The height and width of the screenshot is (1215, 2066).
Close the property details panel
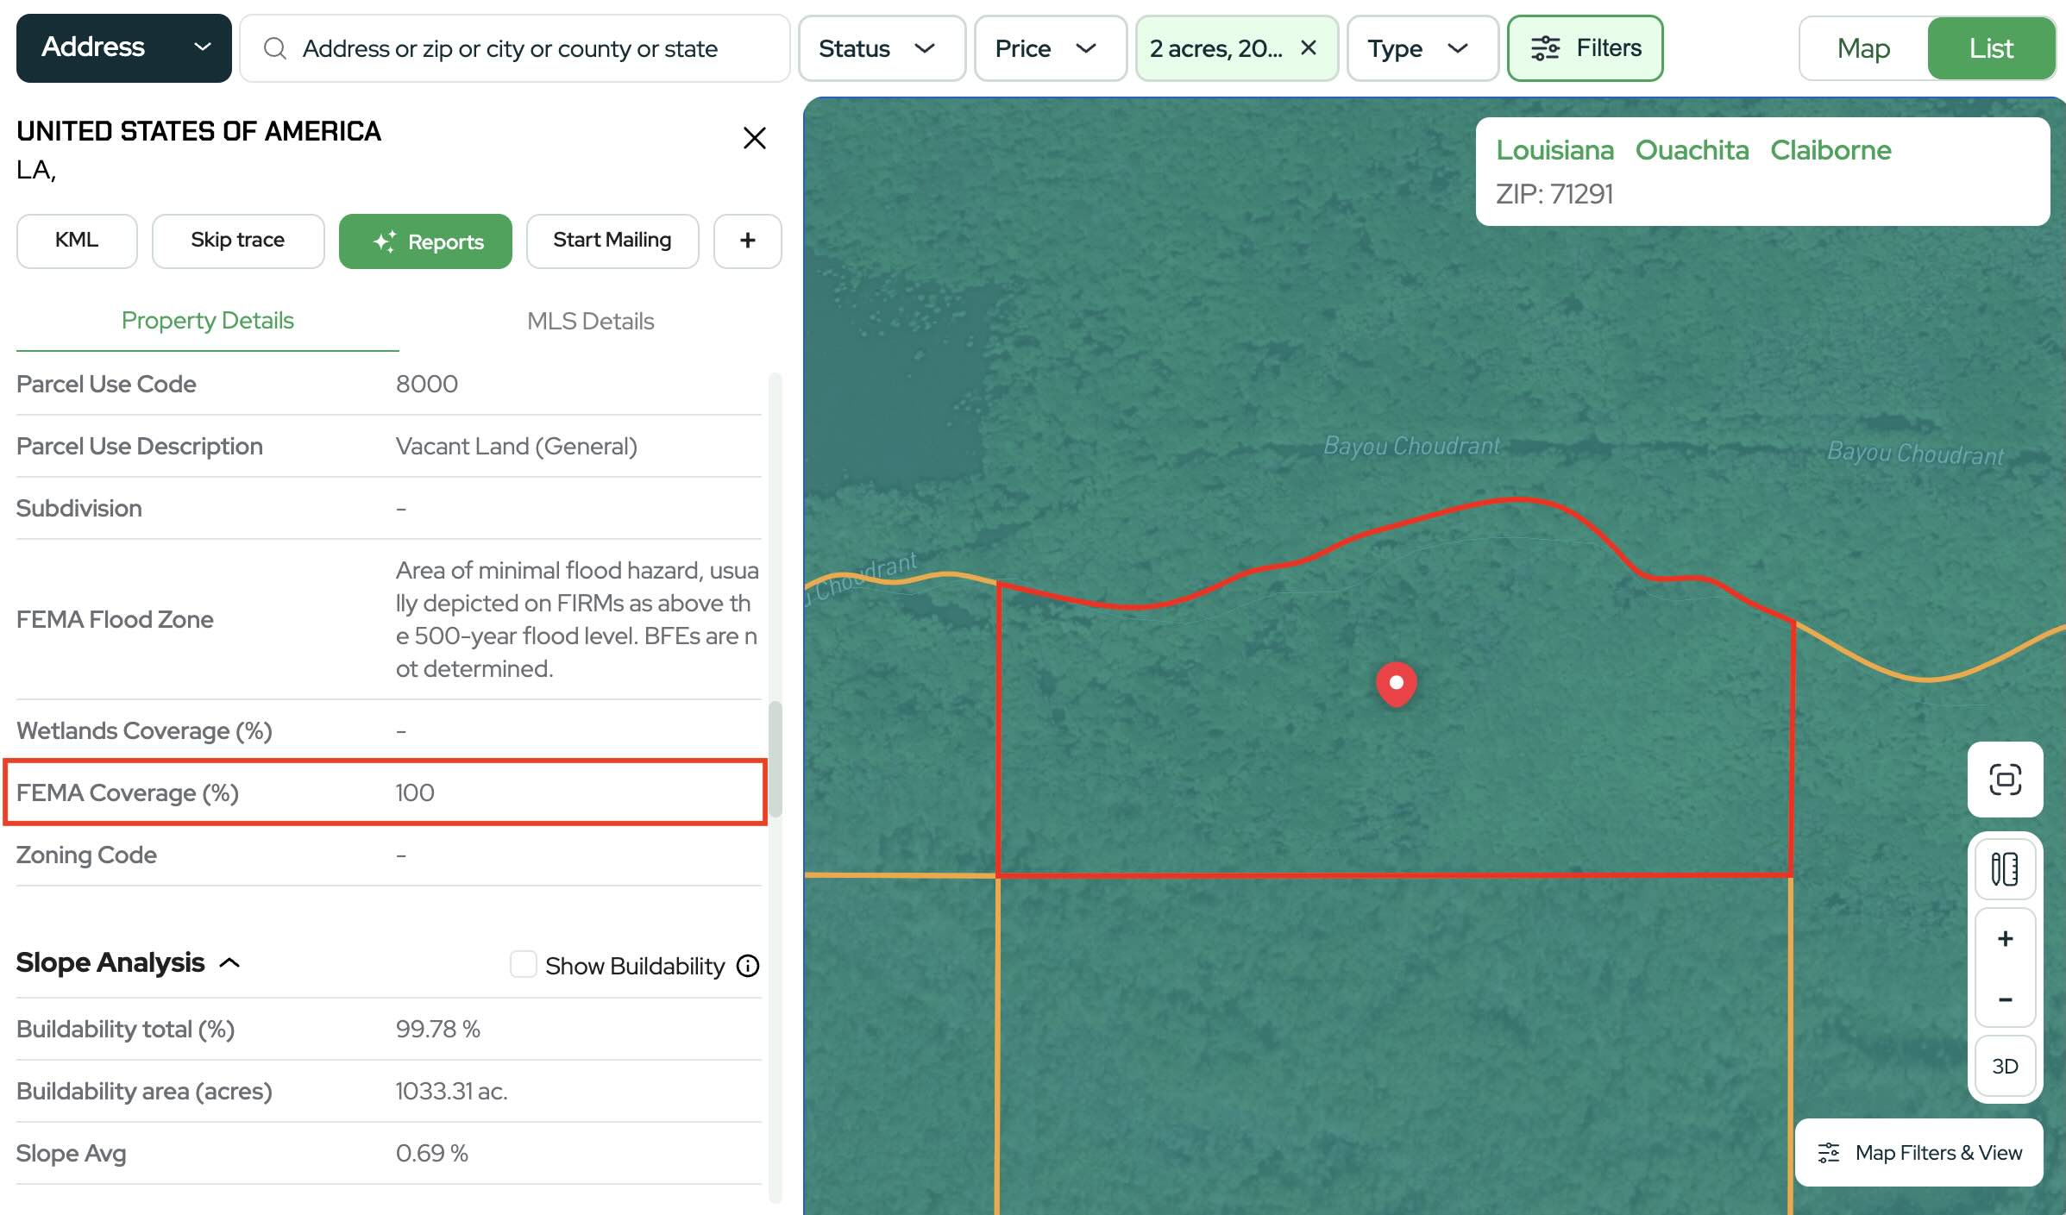tap(754, 138)
